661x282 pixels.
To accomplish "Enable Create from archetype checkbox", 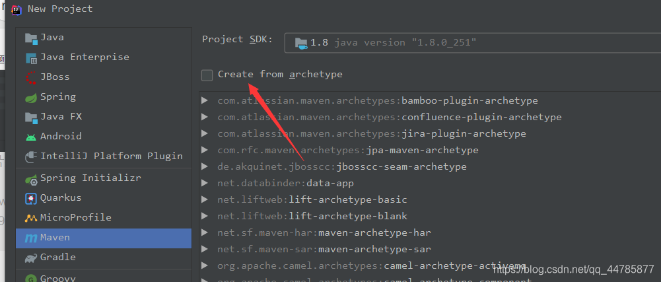I will [x=207, y=75].
